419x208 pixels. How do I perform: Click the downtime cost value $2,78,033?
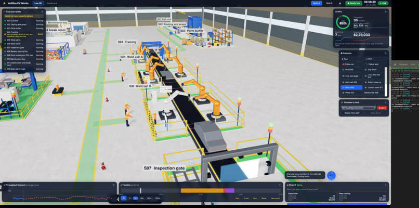point(361,35)
